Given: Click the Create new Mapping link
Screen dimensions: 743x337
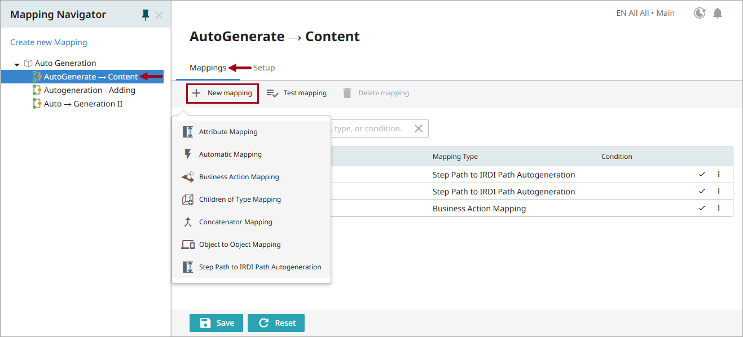Looking at the screenshot, I should pyautogui.click(x=49, y=42).
